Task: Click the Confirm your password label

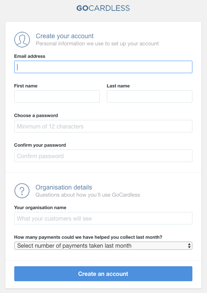Action: (x=40, y=145)
